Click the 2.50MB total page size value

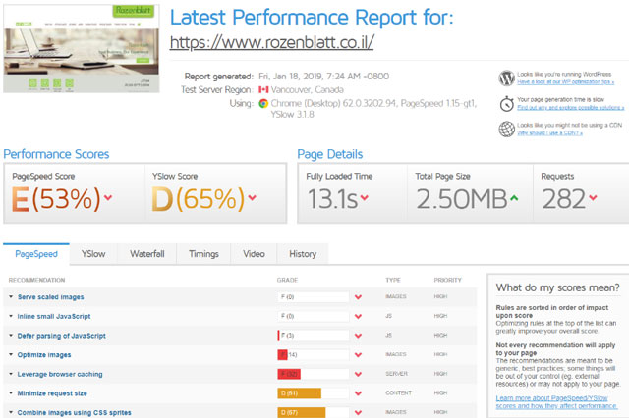[x=462, y=199]
